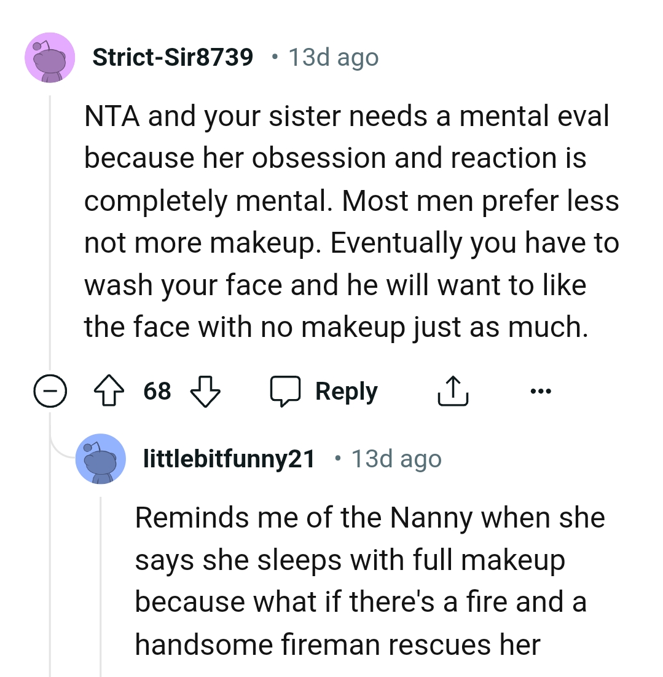Downvote Strict-Sir8739's comment

click(206, 392)
